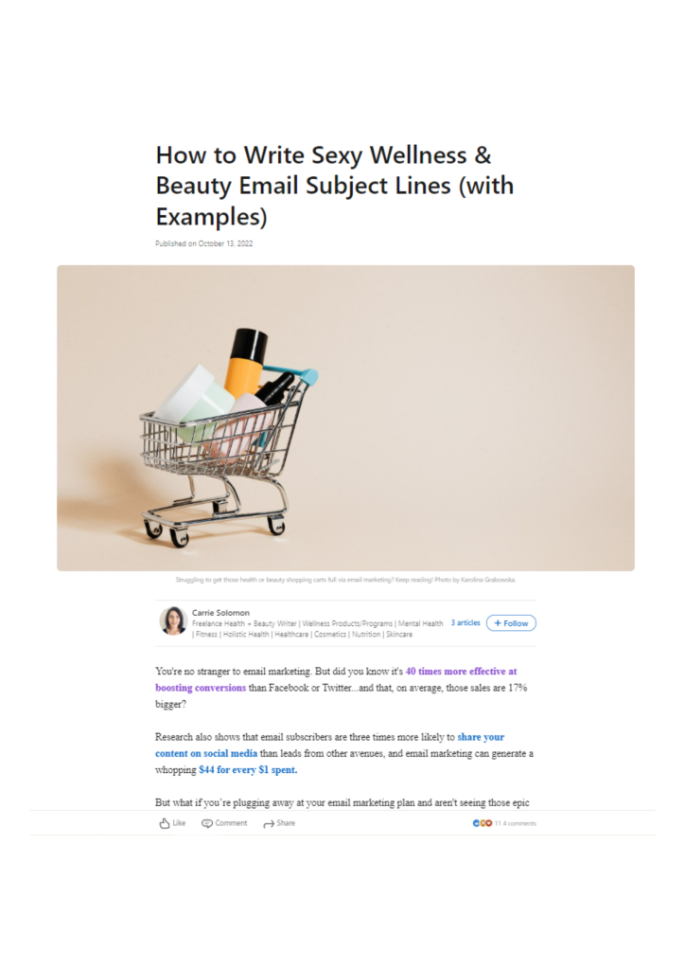This screenshot has height=970, width=685.
Task: Click the 11 reactions count
Action: (498, 823)
